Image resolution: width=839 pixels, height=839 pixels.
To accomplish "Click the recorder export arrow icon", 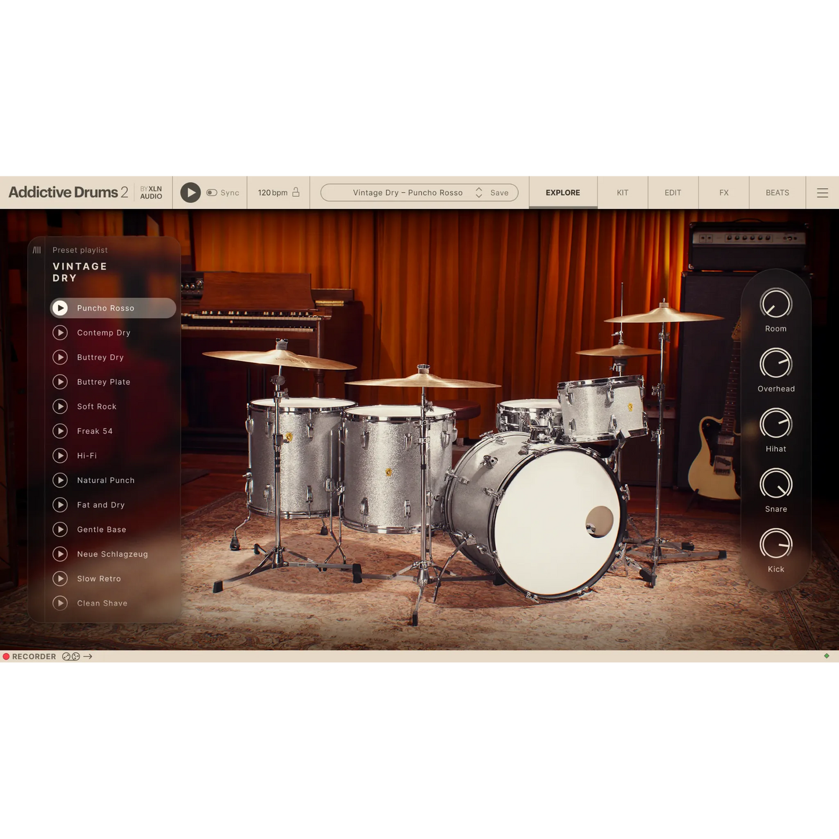I will 88,657.
